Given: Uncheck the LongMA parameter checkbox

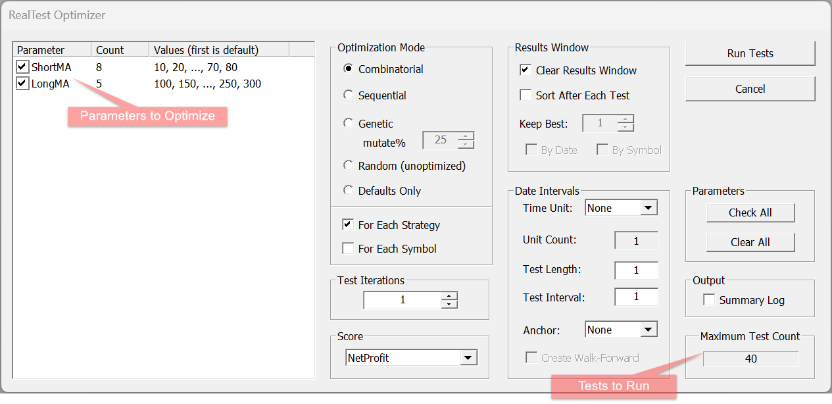Looking at the screenshot, I should coord(23,84).
